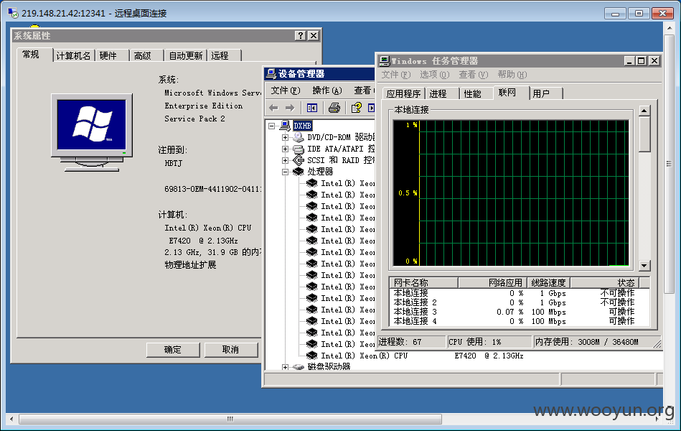681x431 pixels.
Task: Click the 进程数: 67 status bar entry
Action: point(411,342)
